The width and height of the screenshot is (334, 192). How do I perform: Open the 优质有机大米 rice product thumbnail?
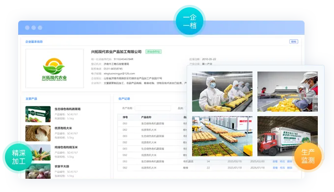38,133
